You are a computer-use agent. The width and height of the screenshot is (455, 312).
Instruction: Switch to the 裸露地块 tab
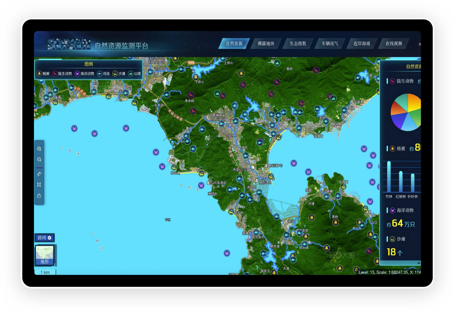pos(266,43)
